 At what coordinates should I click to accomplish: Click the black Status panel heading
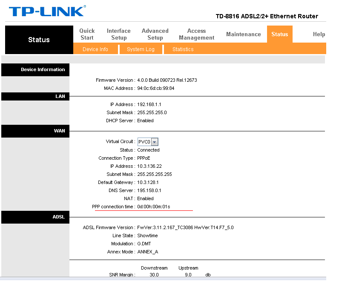pyautogui.click(x=39, y=40)
